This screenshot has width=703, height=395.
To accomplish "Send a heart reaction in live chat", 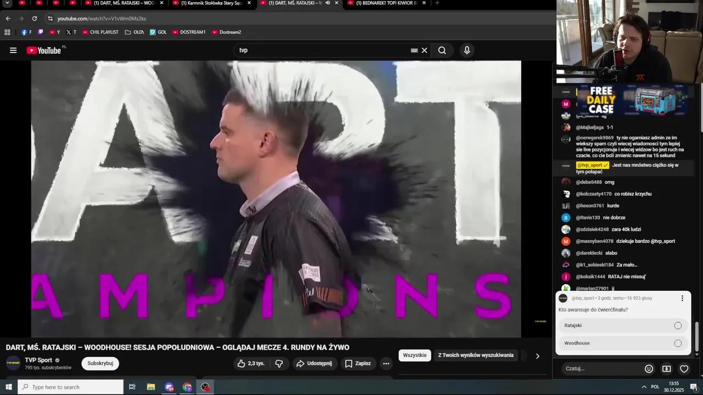I will (x=684, y=368).
